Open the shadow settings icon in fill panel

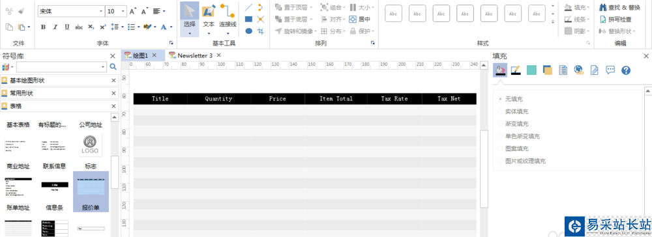(x=548, y=70)
